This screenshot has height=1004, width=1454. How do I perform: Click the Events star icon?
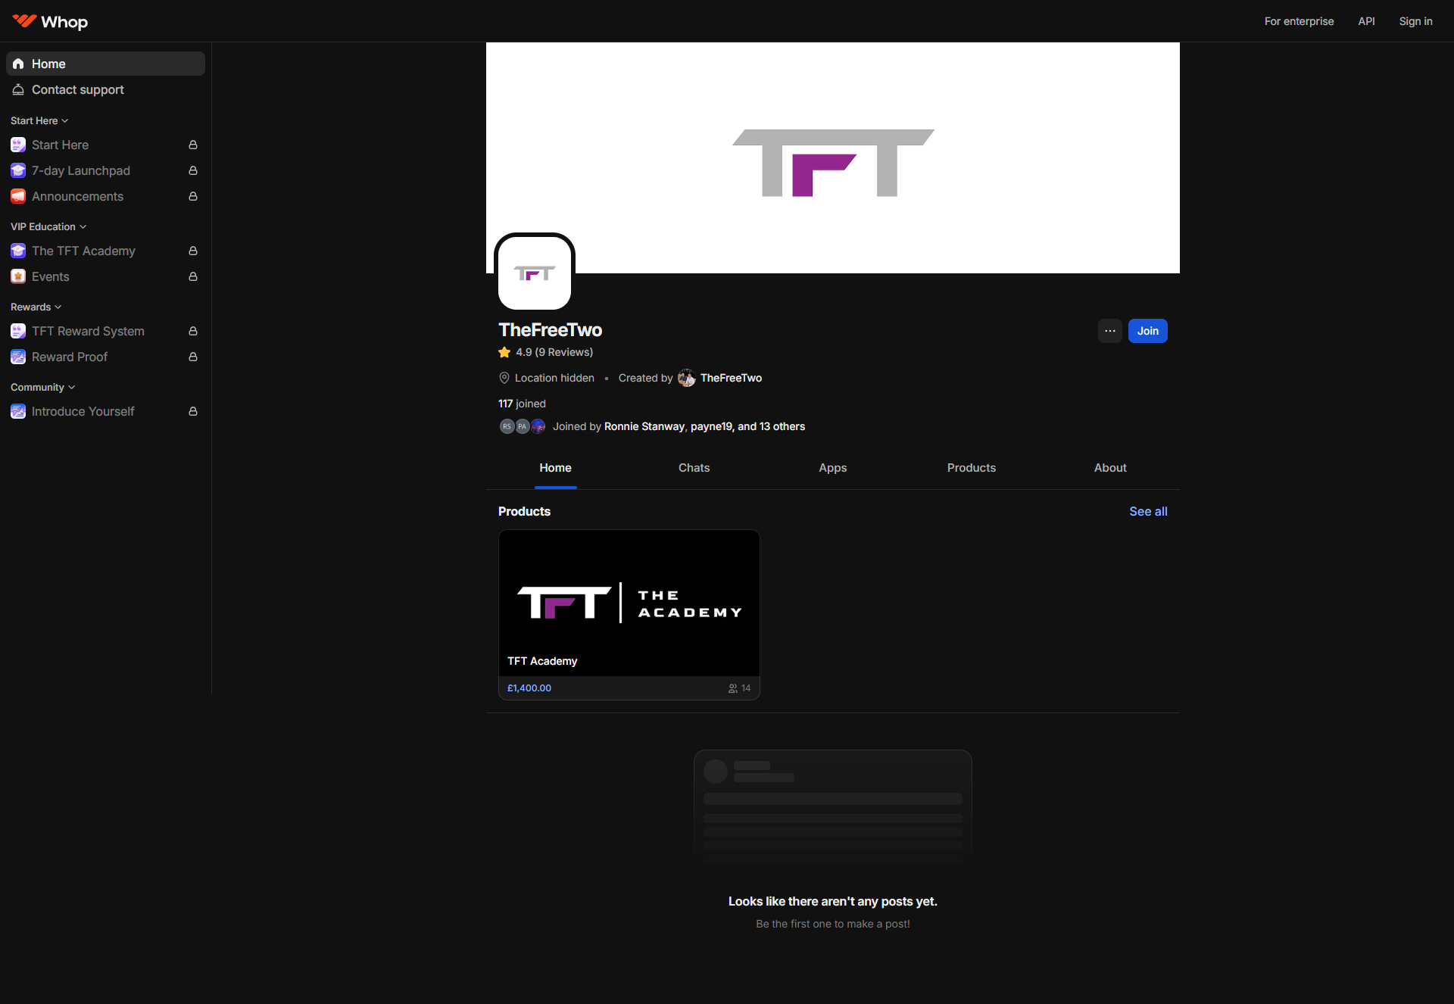(18, 276)
